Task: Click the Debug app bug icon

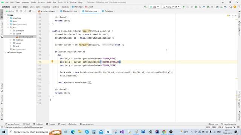Action: click(196, 7)
